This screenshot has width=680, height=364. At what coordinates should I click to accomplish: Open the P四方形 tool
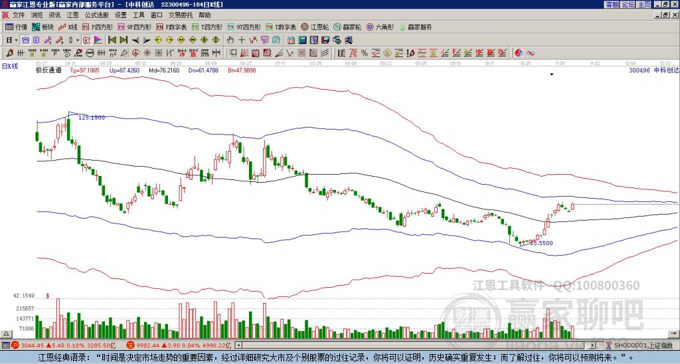98,27
